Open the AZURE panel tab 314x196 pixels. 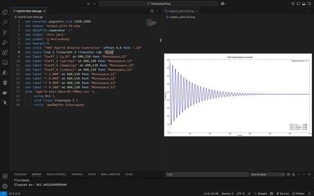(129, 174)
